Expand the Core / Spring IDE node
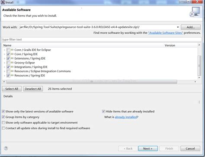Viewport: 205px width, 157px height. (4, 54)
